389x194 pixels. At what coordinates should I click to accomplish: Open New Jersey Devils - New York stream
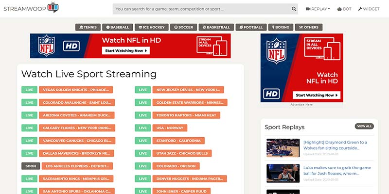188,90
